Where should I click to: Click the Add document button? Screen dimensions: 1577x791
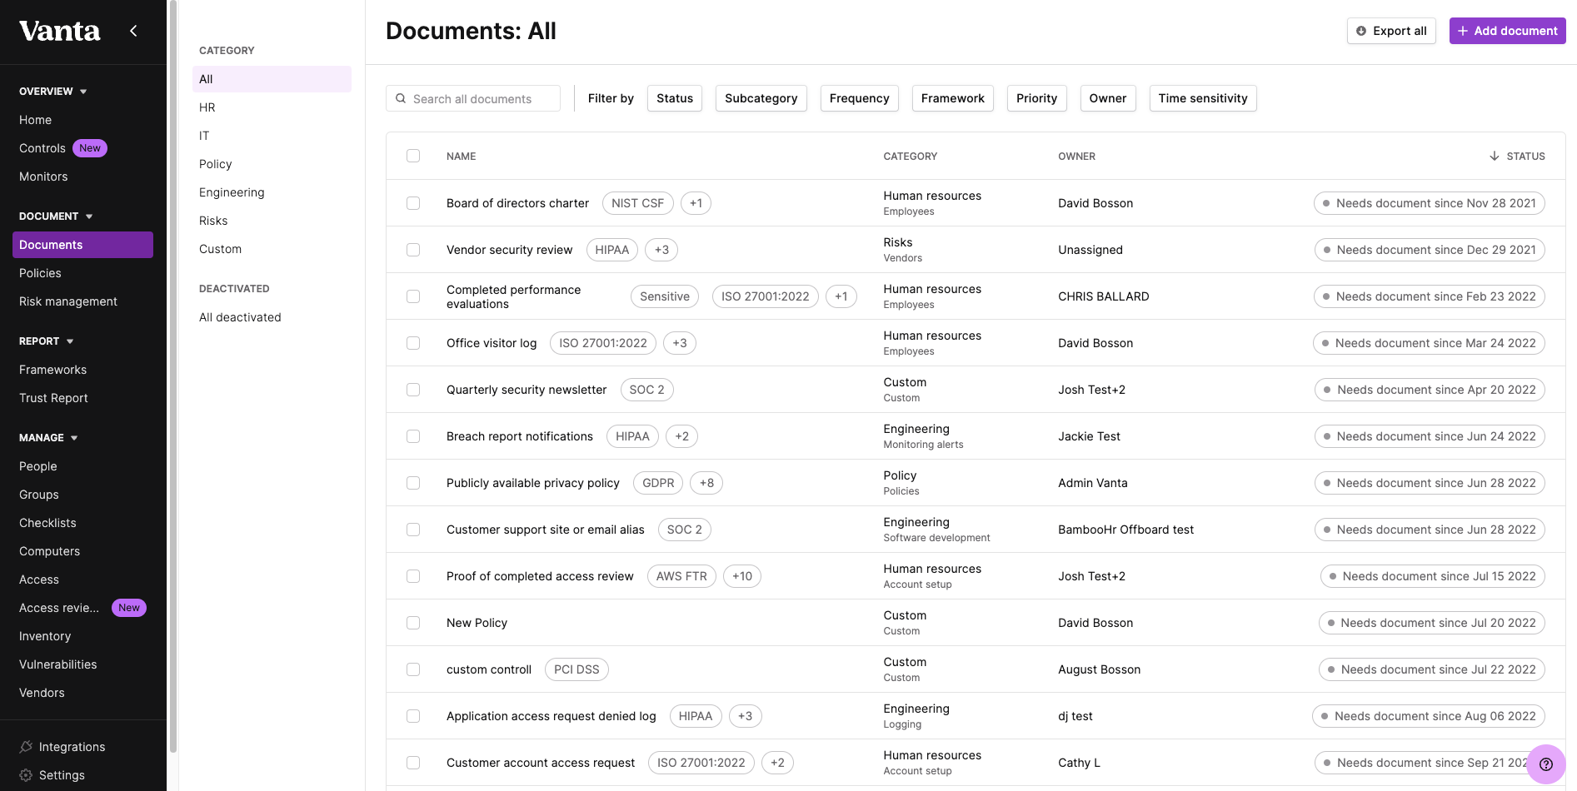point(1507,31)
